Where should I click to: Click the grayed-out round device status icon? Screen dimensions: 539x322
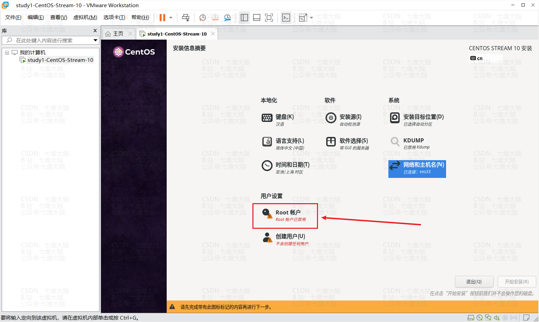pyautogui.click(x=505, y=318)
